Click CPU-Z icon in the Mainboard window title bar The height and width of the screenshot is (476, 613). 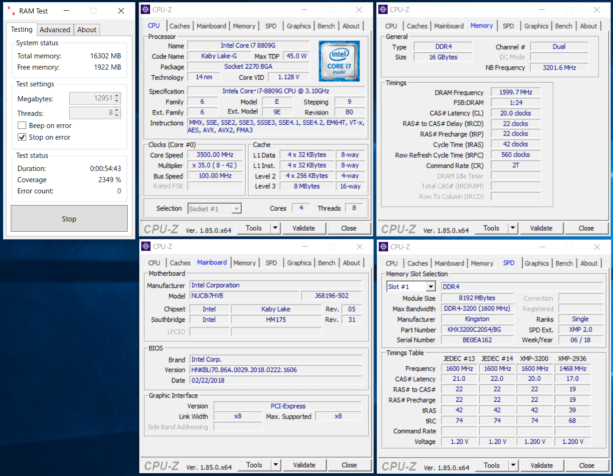pyautogui.click(x=146, y=246)
